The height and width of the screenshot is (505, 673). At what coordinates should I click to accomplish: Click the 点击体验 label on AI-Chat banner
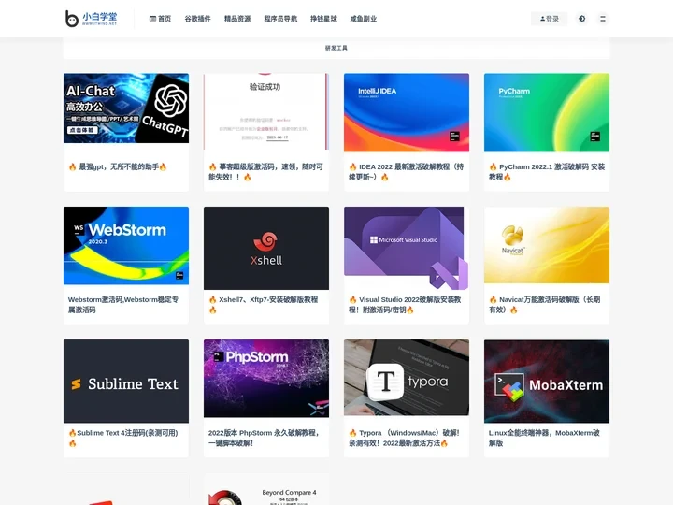[82, 130]
